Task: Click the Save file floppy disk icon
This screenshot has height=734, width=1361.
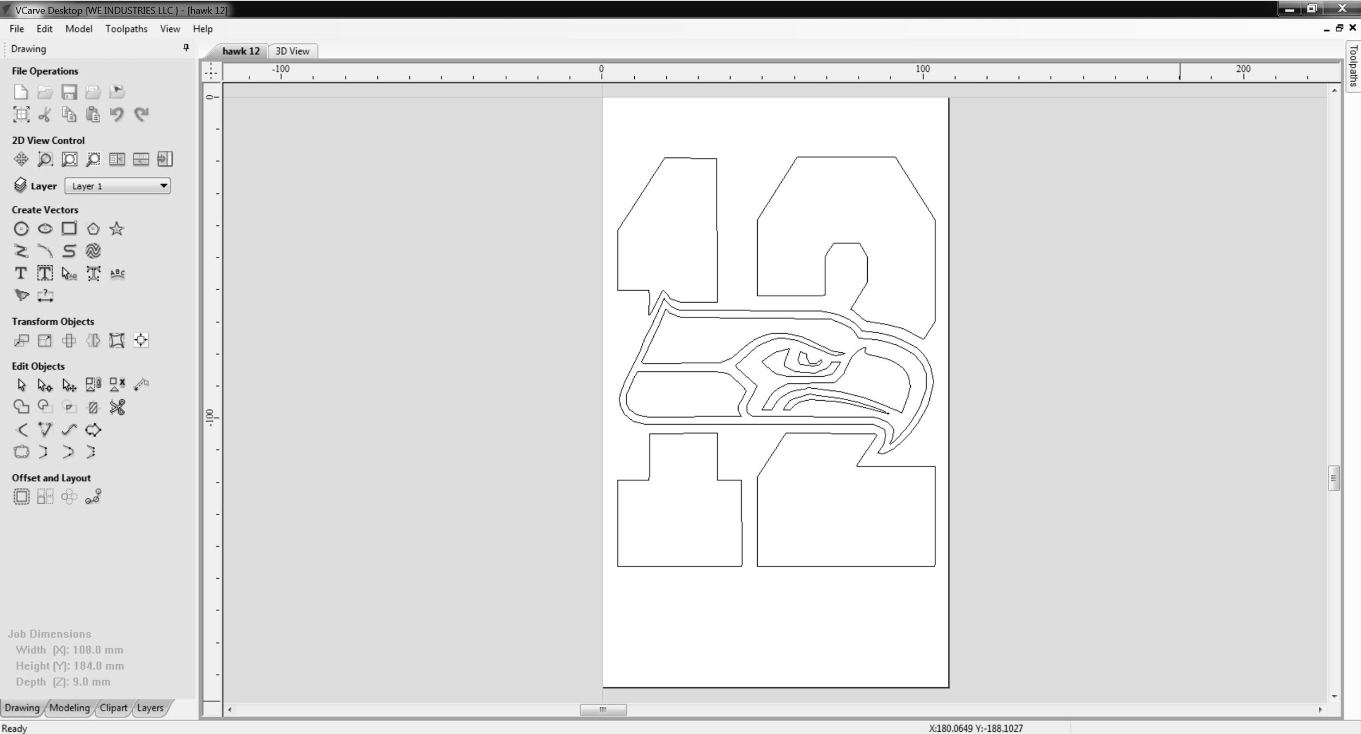Action: click(x=69, y=91)
